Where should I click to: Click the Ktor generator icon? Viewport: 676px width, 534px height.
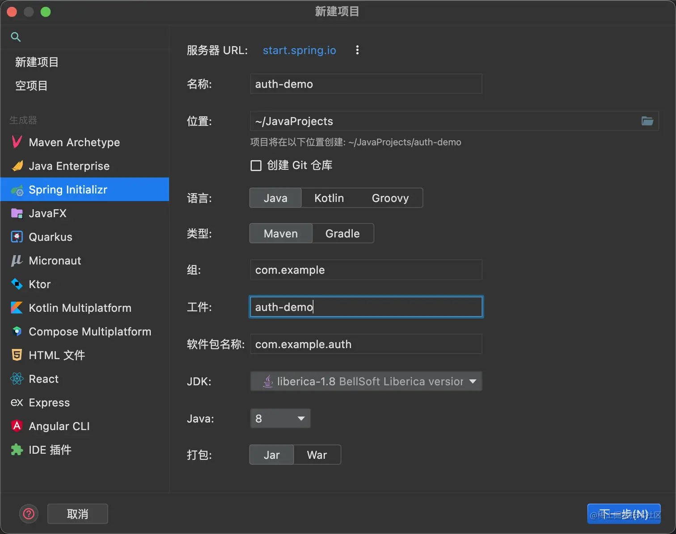[17, 284]
